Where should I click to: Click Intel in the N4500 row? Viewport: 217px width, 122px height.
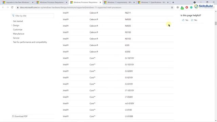click(66, 19)
